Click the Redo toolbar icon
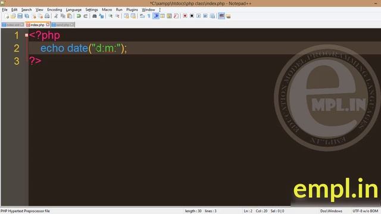The image size is (381, 214). pos(85,16)
